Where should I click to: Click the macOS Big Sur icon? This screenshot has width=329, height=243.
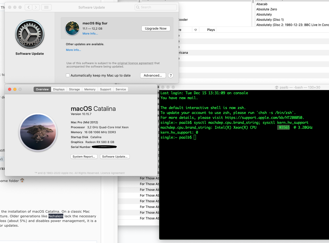(x=72, y=28)
